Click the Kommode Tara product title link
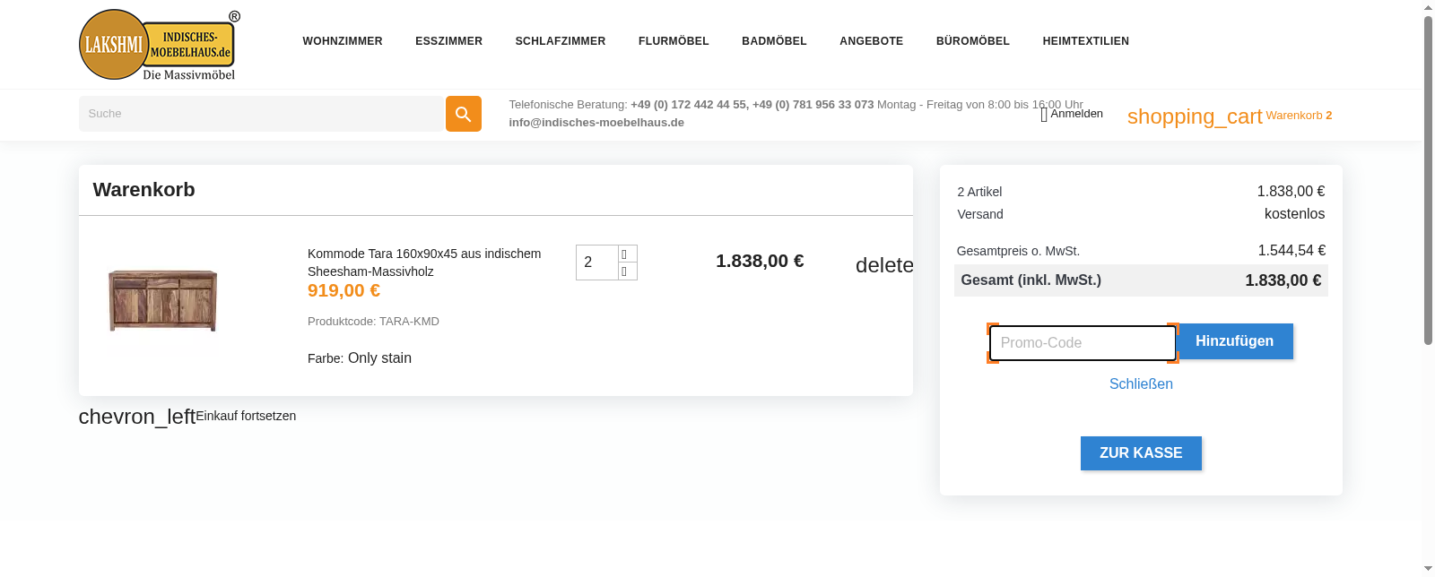This screenshot has height=577, width=1435. point(424,263)
